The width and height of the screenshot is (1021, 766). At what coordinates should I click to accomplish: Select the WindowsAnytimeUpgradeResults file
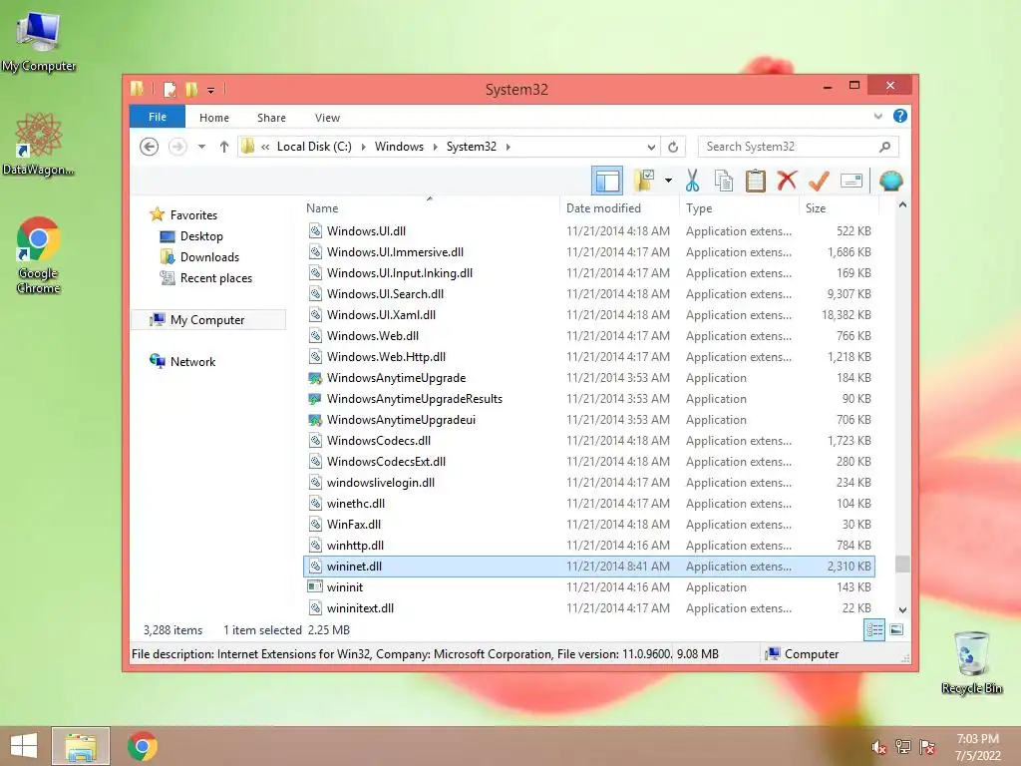tap(589, 399)
